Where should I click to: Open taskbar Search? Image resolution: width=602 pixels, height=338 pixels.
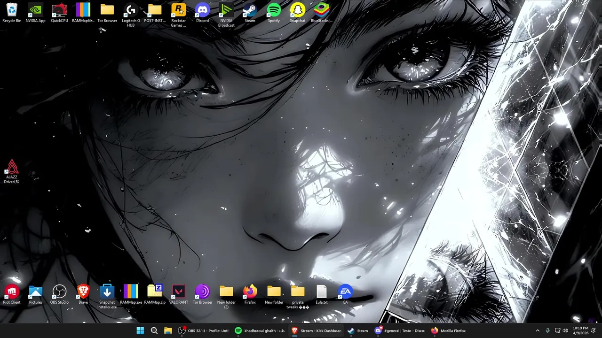coord(154,330)
